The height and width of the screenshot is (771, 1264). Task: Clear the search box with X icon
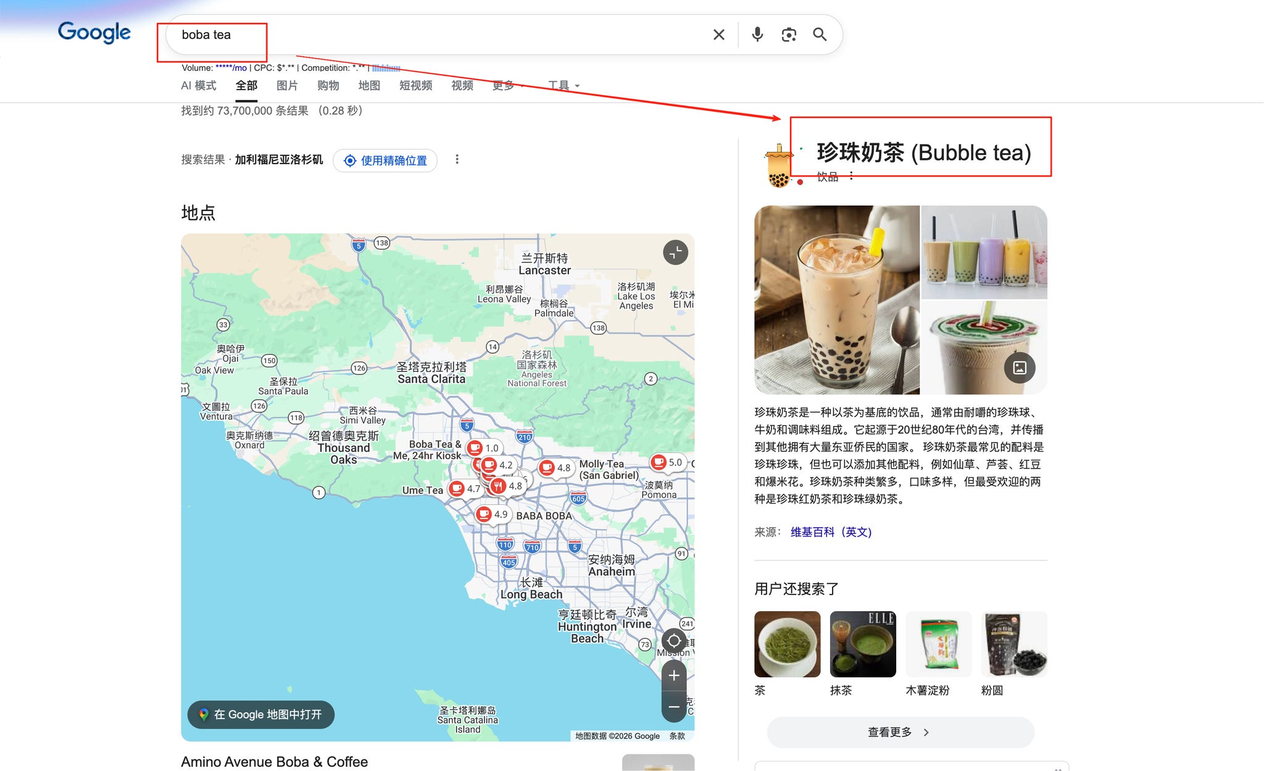[718, 35]
